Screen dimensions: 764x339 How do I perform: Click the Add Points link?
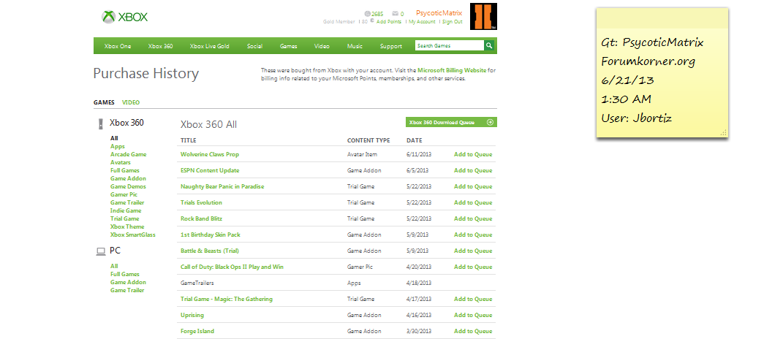click(x=389, y=22)
